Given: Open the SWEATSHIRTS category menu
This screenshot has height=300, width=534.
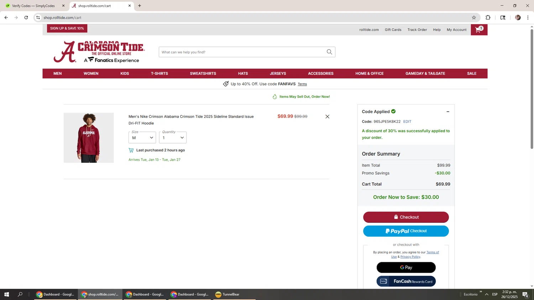Looking at the screenshot, I should (203, 74).
